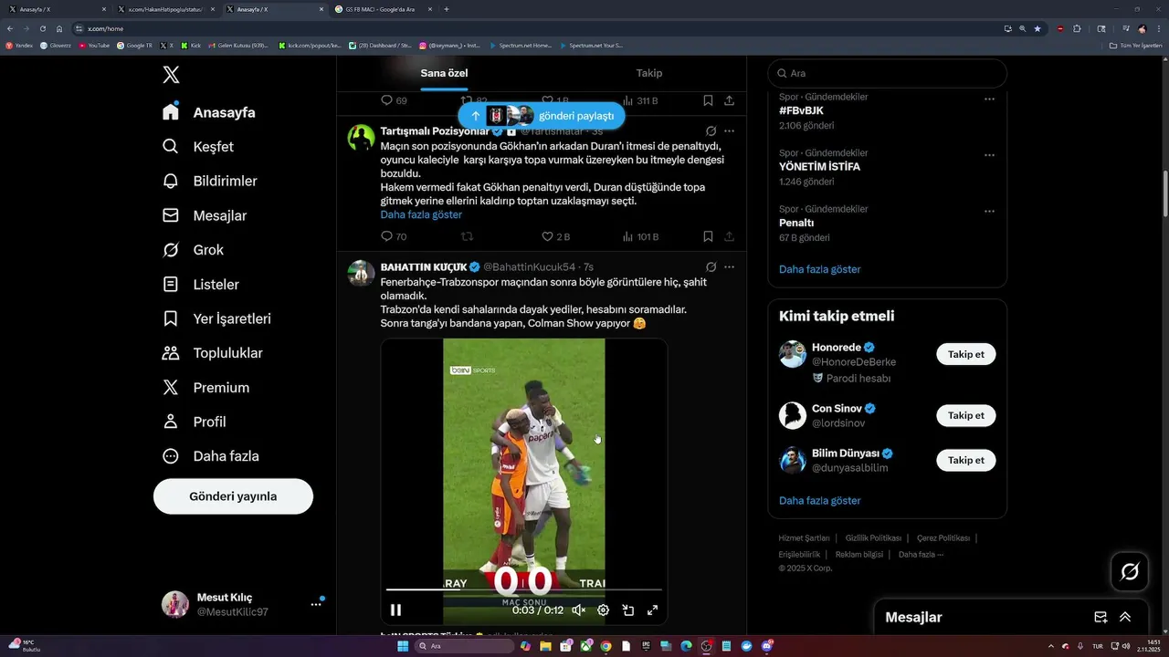Open Topluluklar people icon

171,353
